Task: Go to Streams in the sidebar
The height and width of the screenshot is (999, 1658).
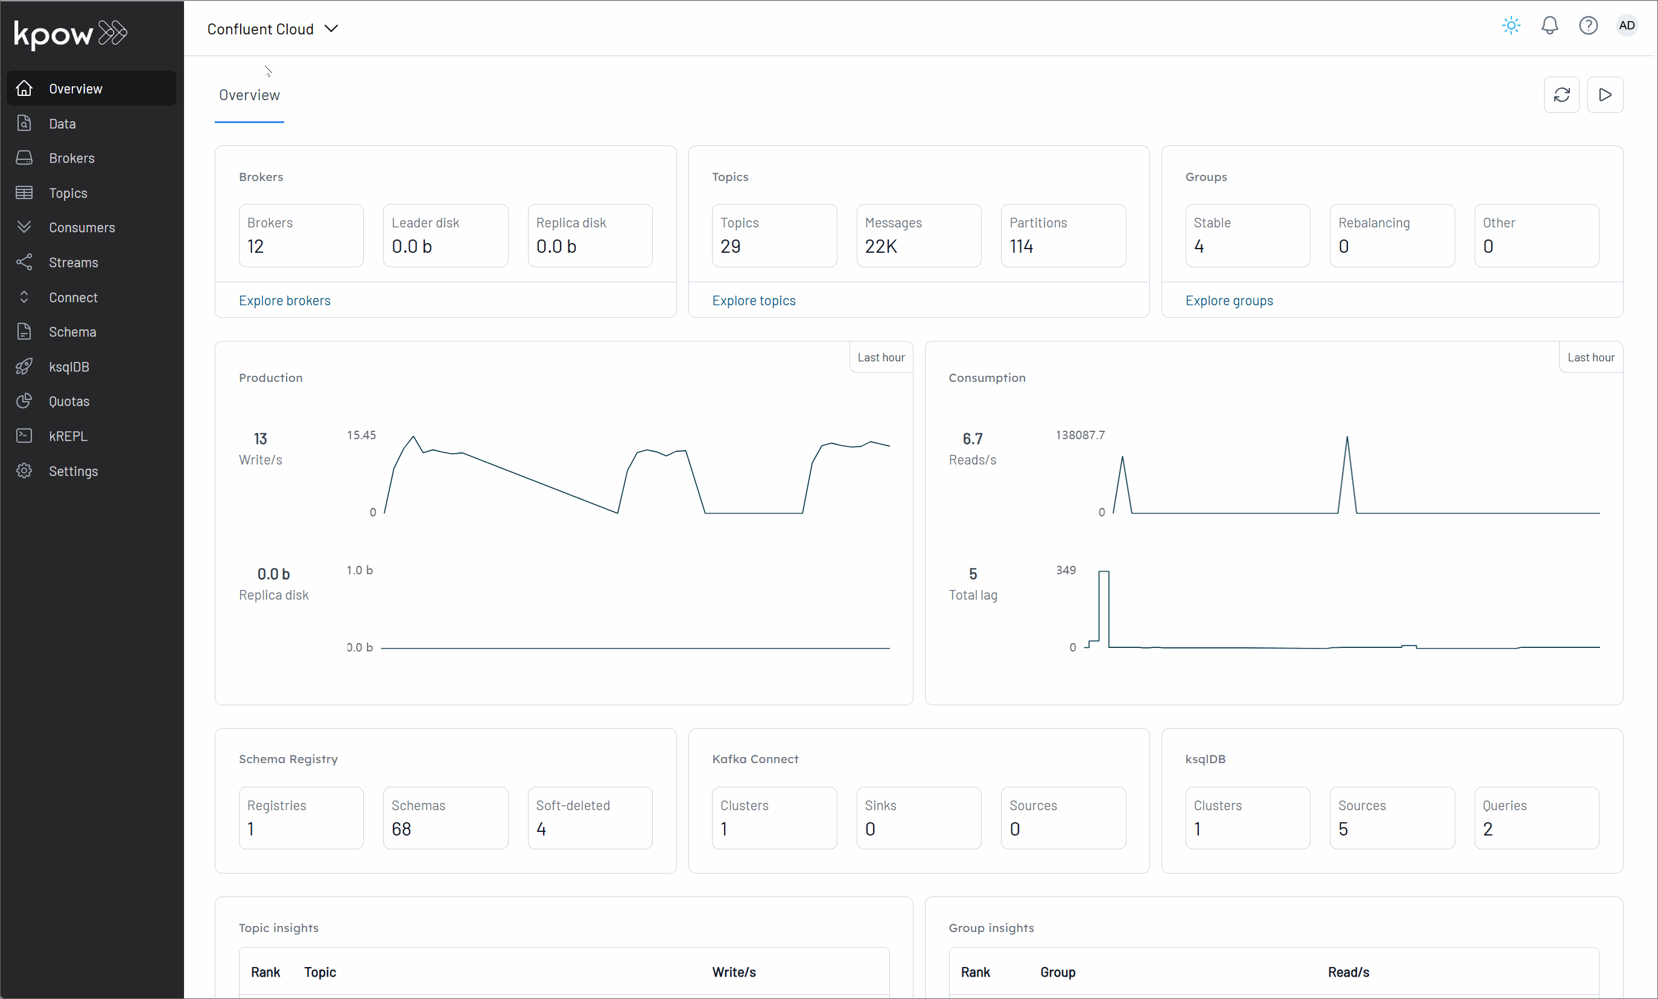Action: [74, 262]
